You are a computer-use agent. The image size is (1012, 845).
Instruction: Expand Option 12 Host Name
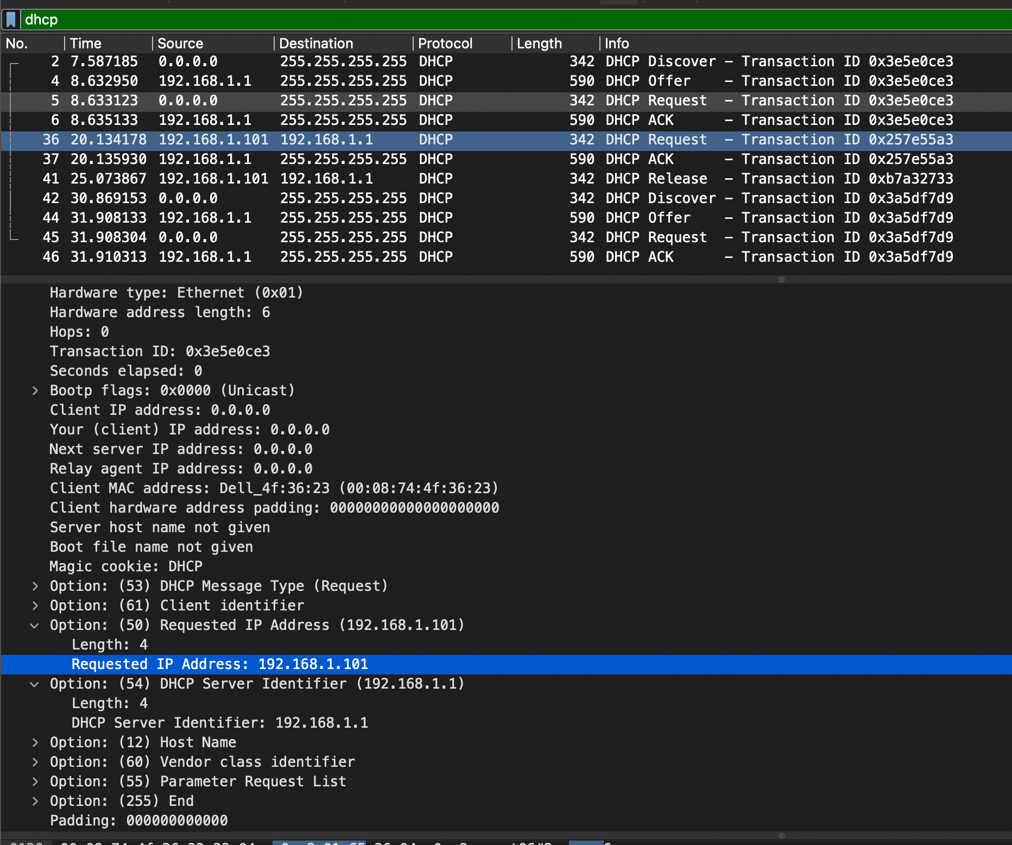coord(35,742)
